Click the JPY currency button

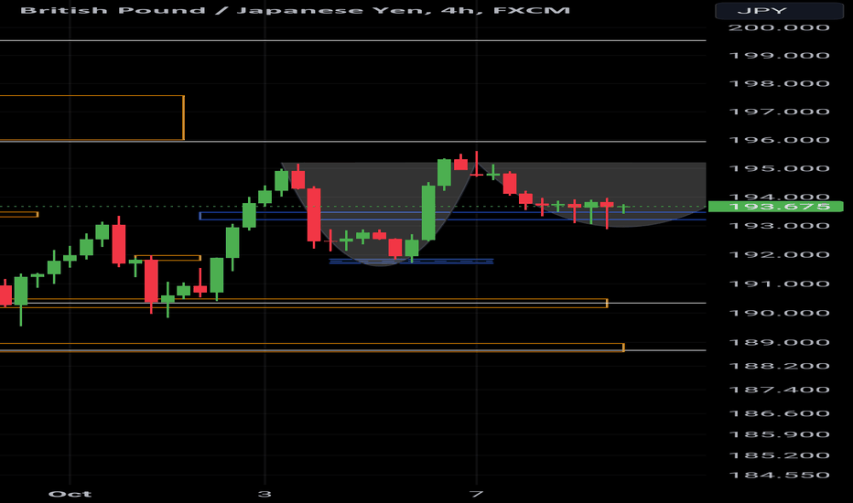pos(779,10)
